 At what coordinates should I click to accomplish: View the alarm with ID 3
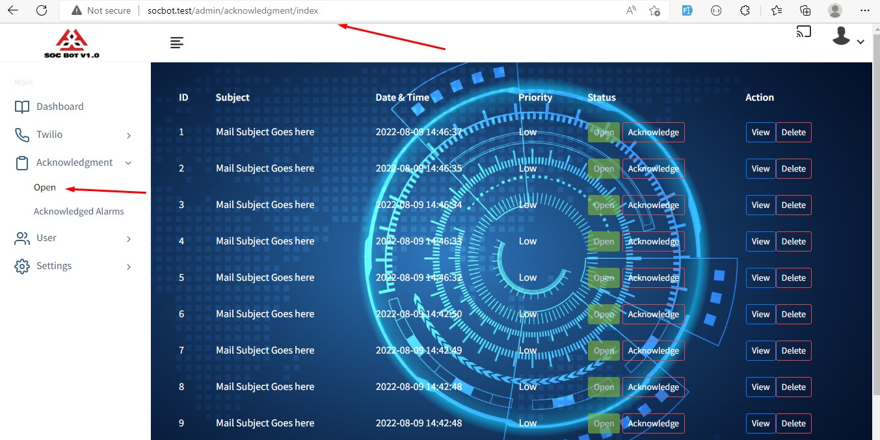[x=760, y=205]
